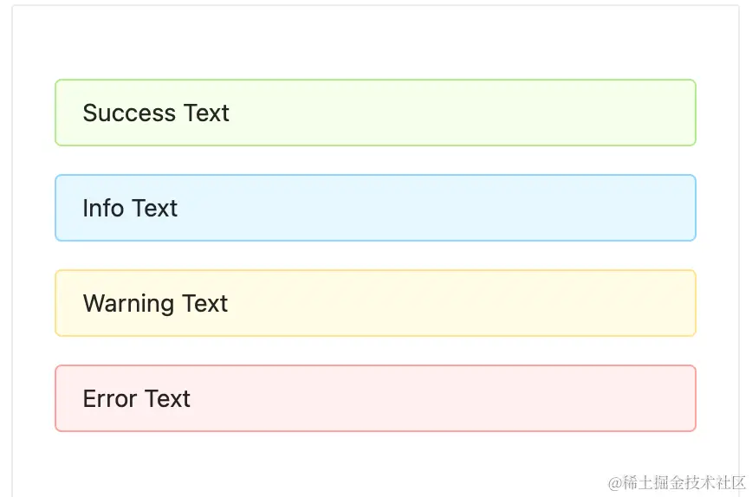Screen dimensions: 752x497
Task: Select the word "Info" in the blue alert
Action: click(101, 209)
